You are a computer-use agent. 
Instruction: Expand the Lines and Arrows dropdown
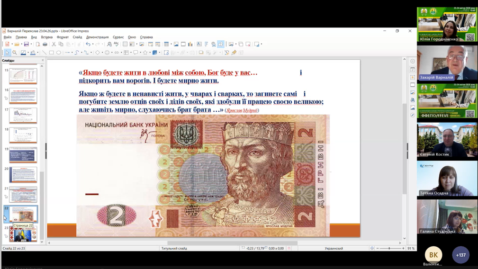click(72, 53)
